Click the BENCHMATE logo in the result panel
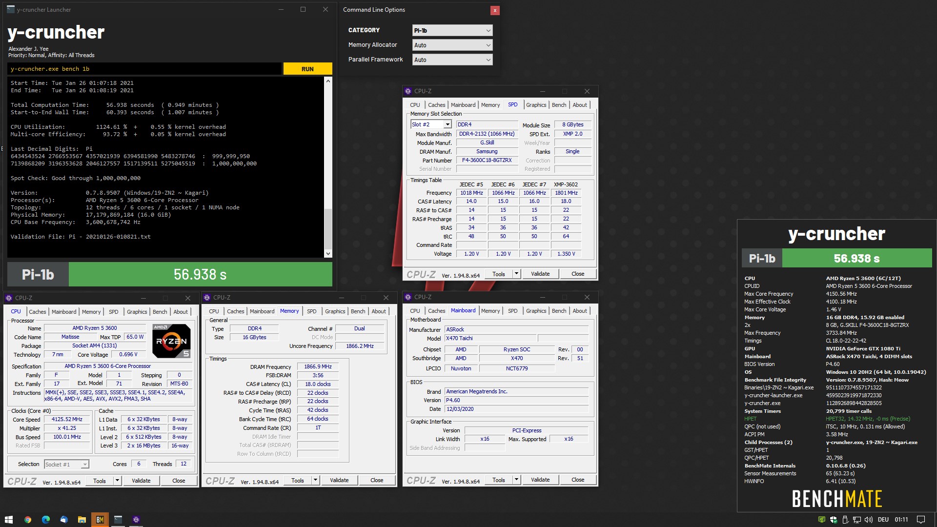The image size is (937, 527). tap(836, 499)
